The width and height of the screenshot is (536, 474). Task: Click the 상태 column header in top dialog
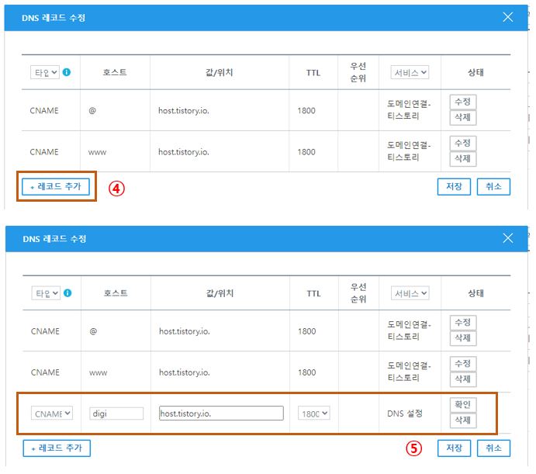click(x=475, y=72)
